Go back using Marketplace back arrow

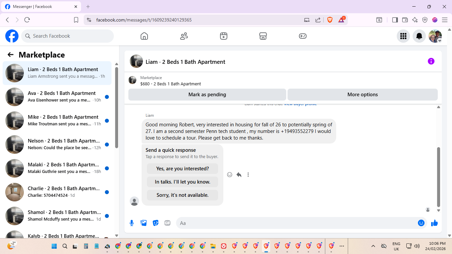(11, 55)
